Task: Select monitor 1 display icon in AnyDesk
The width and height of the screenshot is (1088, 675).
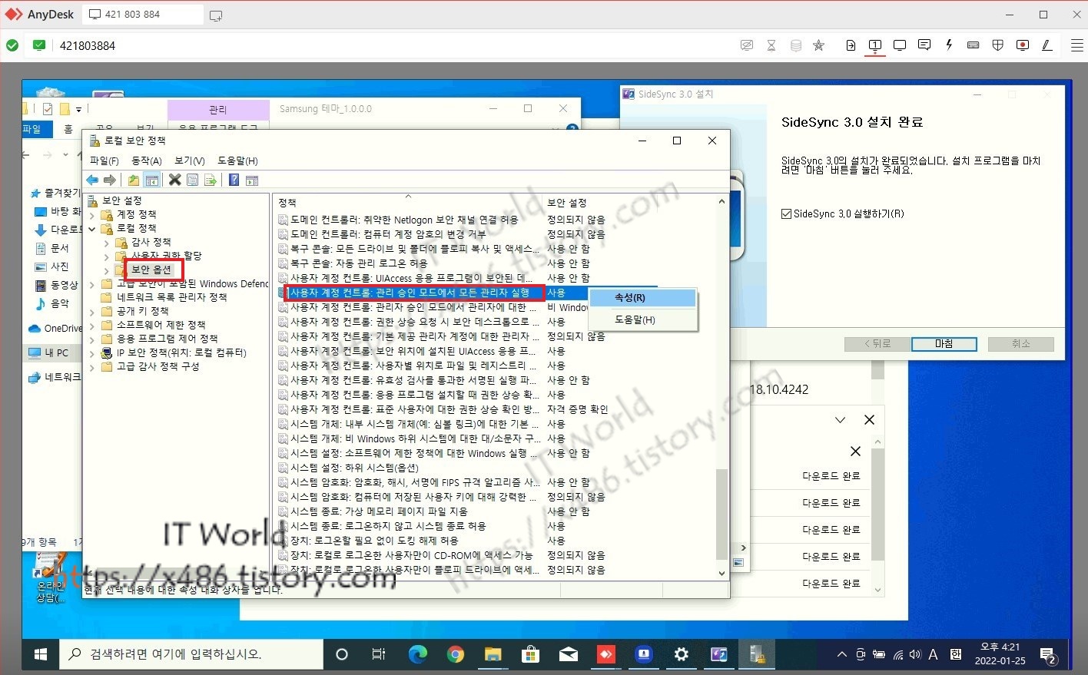Action: click(875, 45)
